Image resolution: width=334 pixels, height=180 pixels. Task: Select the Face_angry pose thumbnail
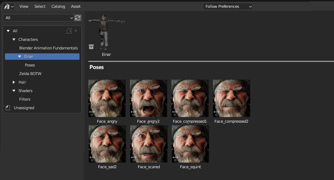point(107,98)
